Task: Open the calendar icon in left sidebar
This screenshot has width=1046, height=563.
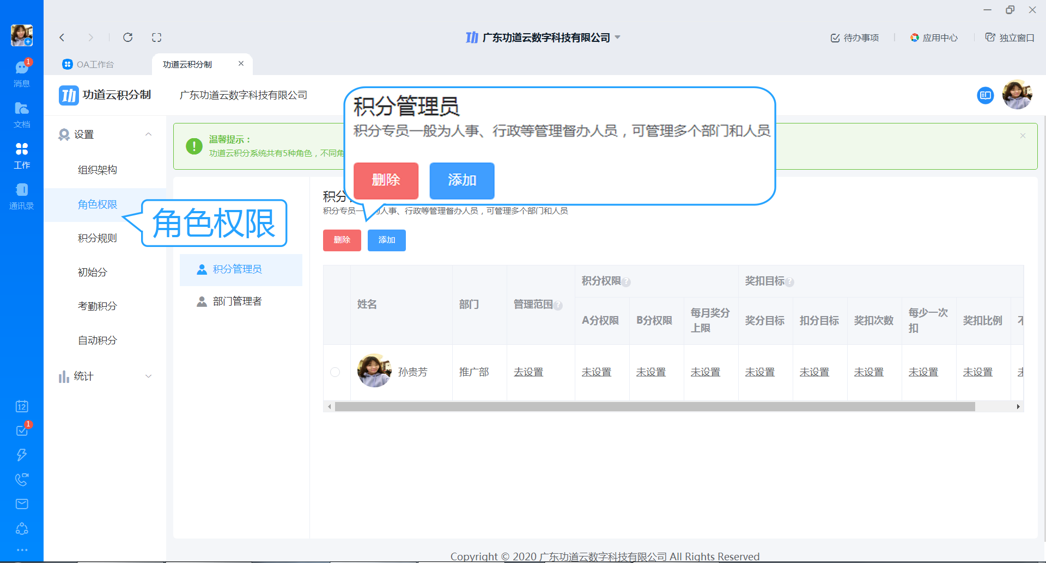Action: pos(22,406)
